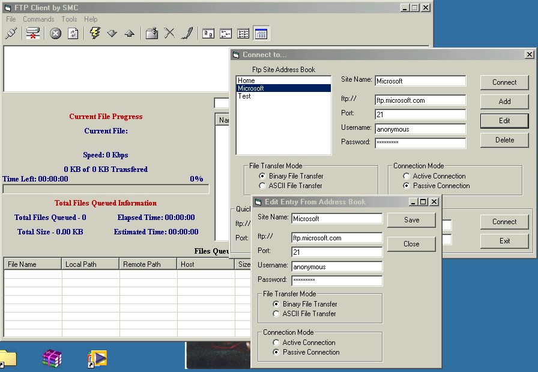Click the connect plug toolbar icon
Screen dimensions: 538x372
(x=11, y=34)
